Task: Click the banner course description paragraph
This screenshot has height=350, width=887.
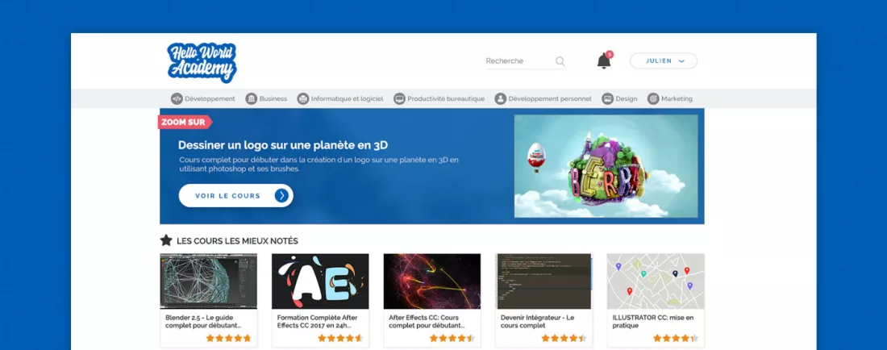Action: click(319, 164)
